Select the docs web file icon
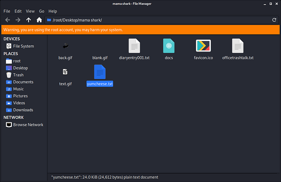 (x=169, y=46)
